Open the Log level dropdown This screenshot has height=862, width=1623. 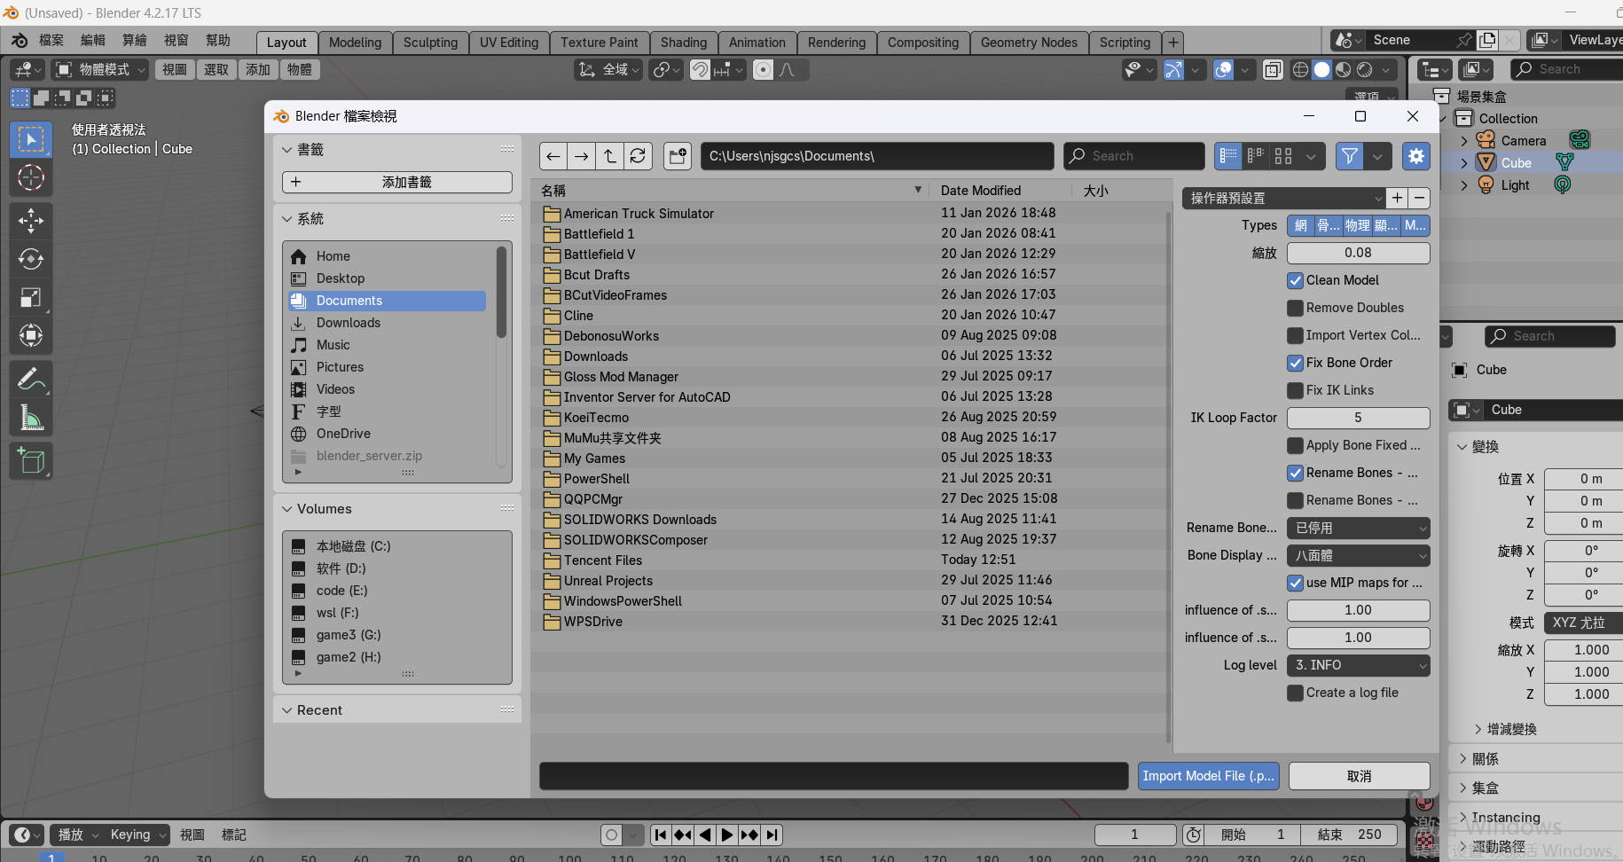(x=1359, y=666)
